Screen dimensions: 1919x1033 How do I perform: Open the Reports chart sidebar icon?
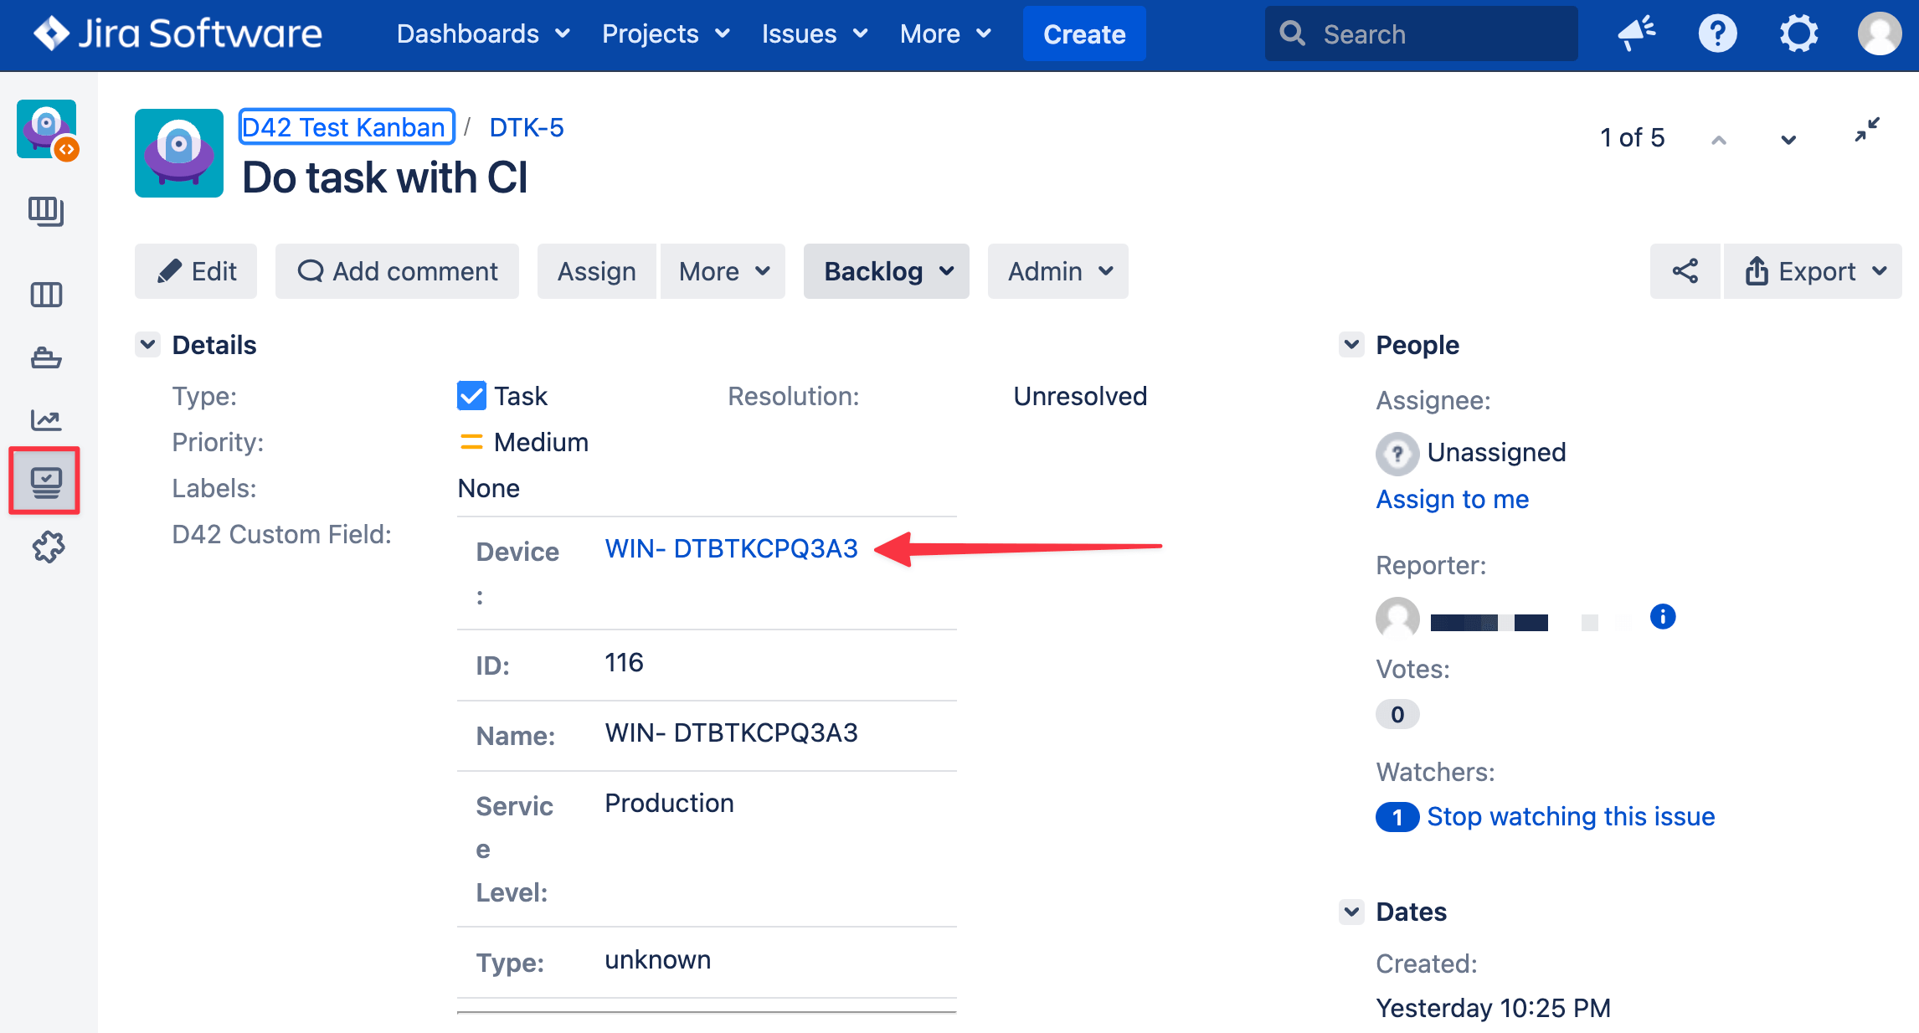tap(46, 419)
